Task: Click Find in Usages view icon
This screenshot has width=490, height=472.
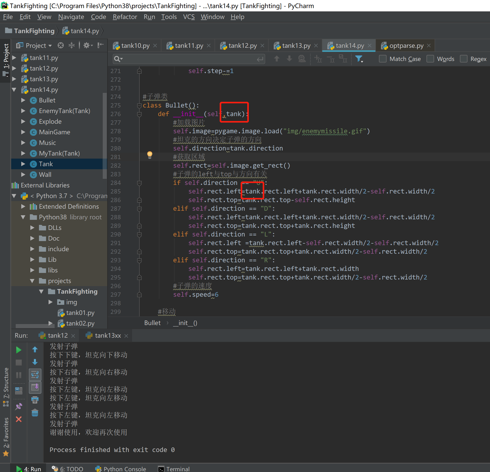Action: [302, 59]
